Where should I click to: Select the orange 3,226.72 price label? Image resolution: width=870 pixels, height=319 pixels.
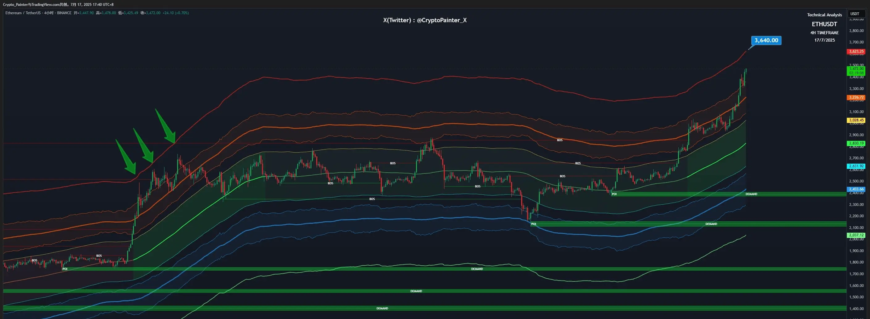[856, 97]
